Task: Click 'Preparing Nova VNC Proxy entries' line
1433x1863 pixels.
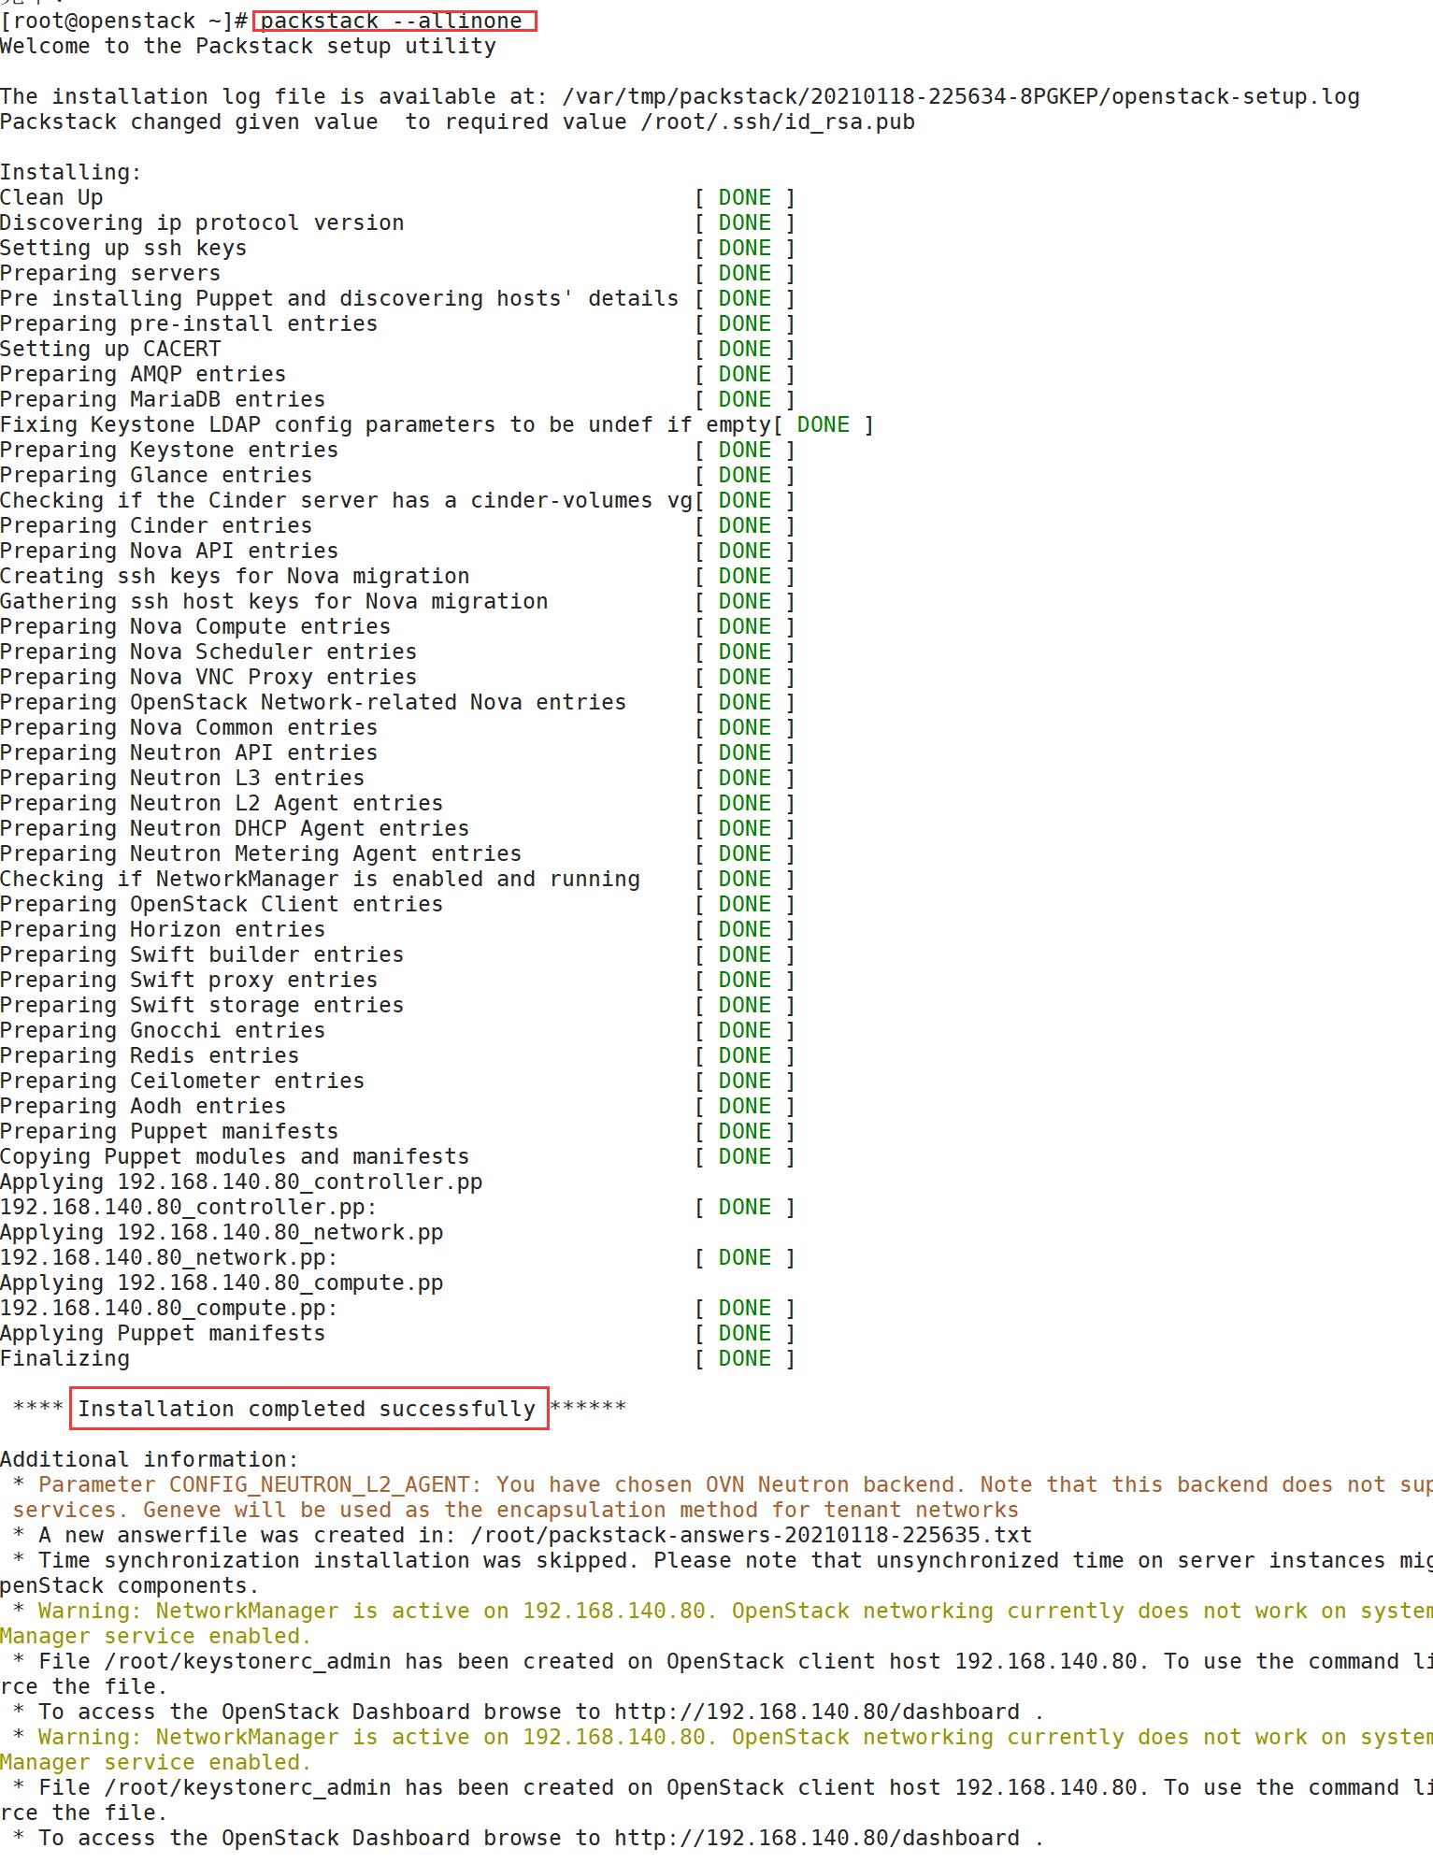Action: (208, 678)
